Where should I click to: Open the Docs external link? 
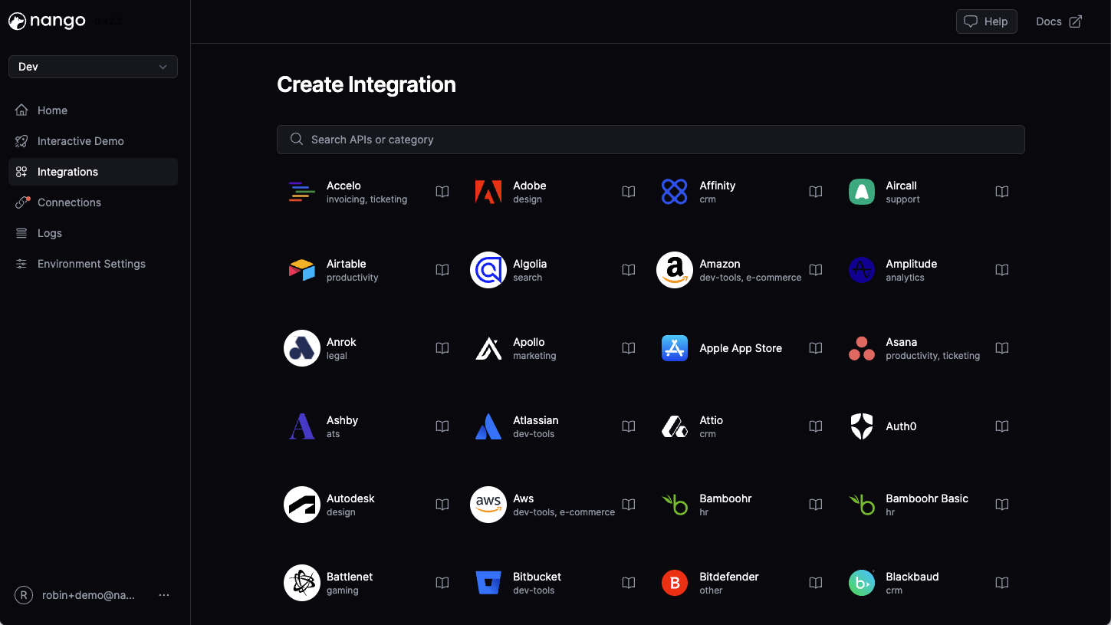pyautogui.click(x=1059, y=21)
